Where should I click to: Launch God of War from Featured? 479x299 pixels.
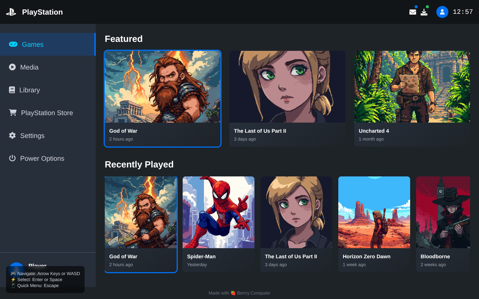click(x=162, y=98)
